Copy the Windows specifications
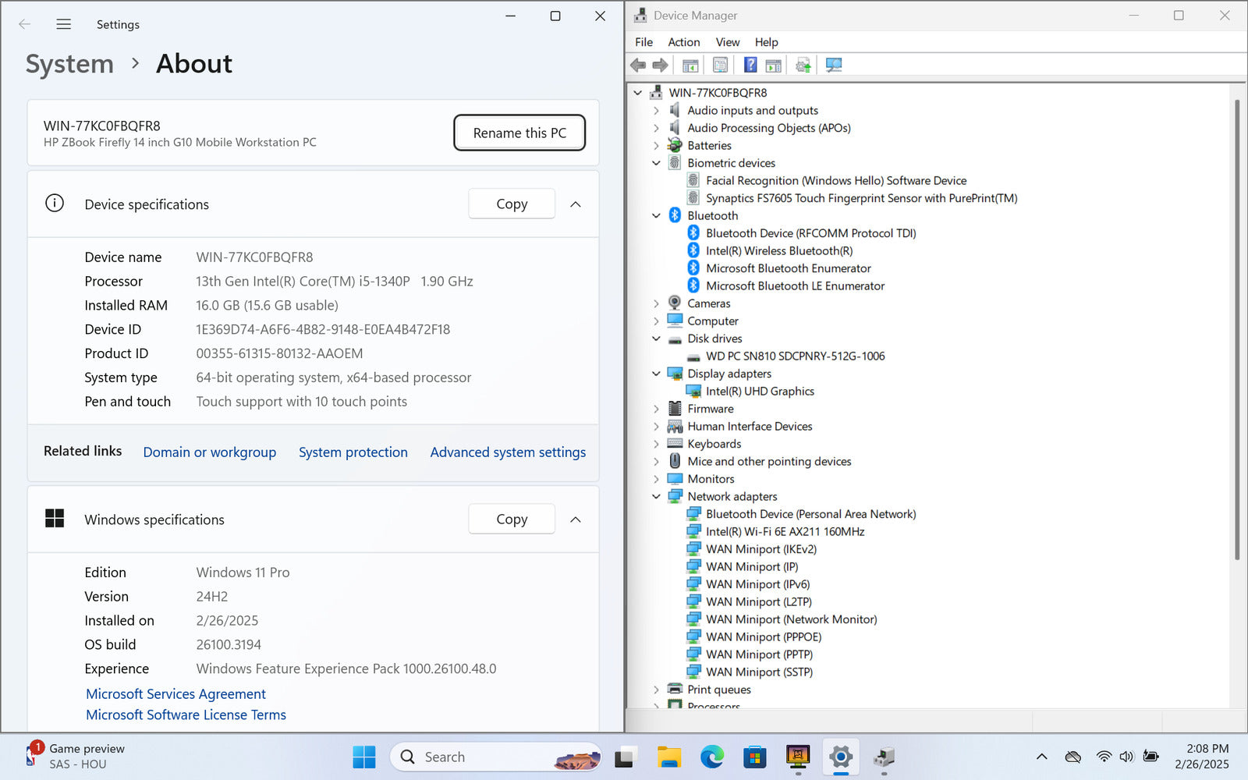 pos(512,519)
